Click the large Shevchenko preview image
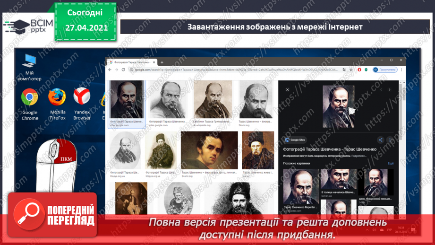This screenshot has width=435, height=245. 339,107
